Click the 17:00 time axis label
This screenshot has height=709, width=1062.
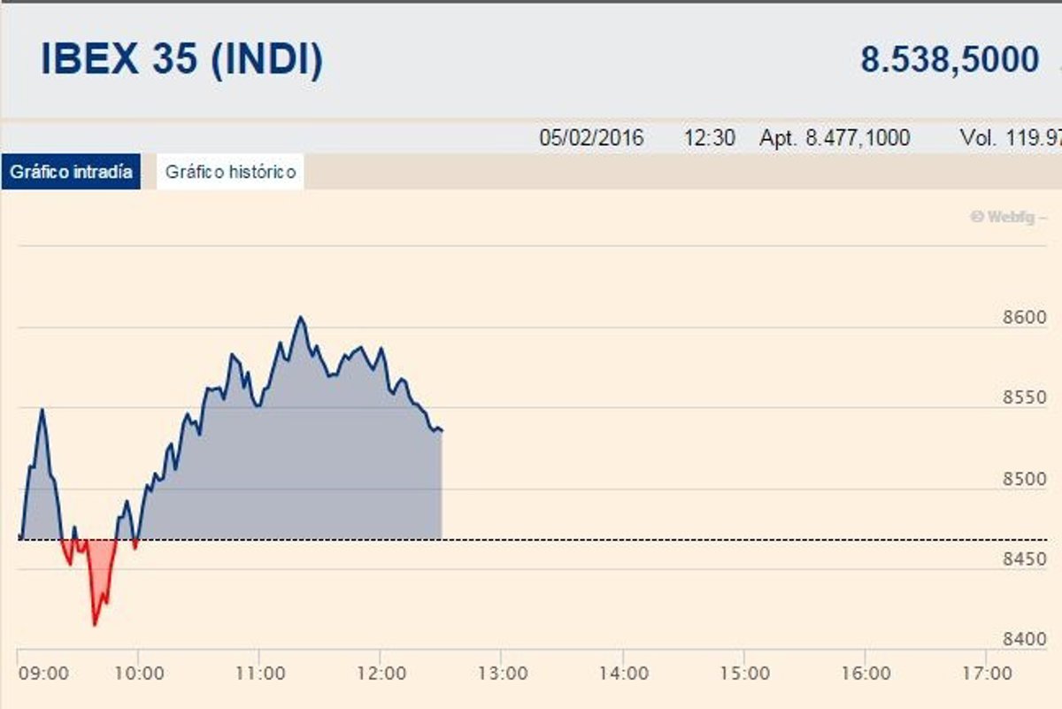pyautogui.click(x=987, y=674)
